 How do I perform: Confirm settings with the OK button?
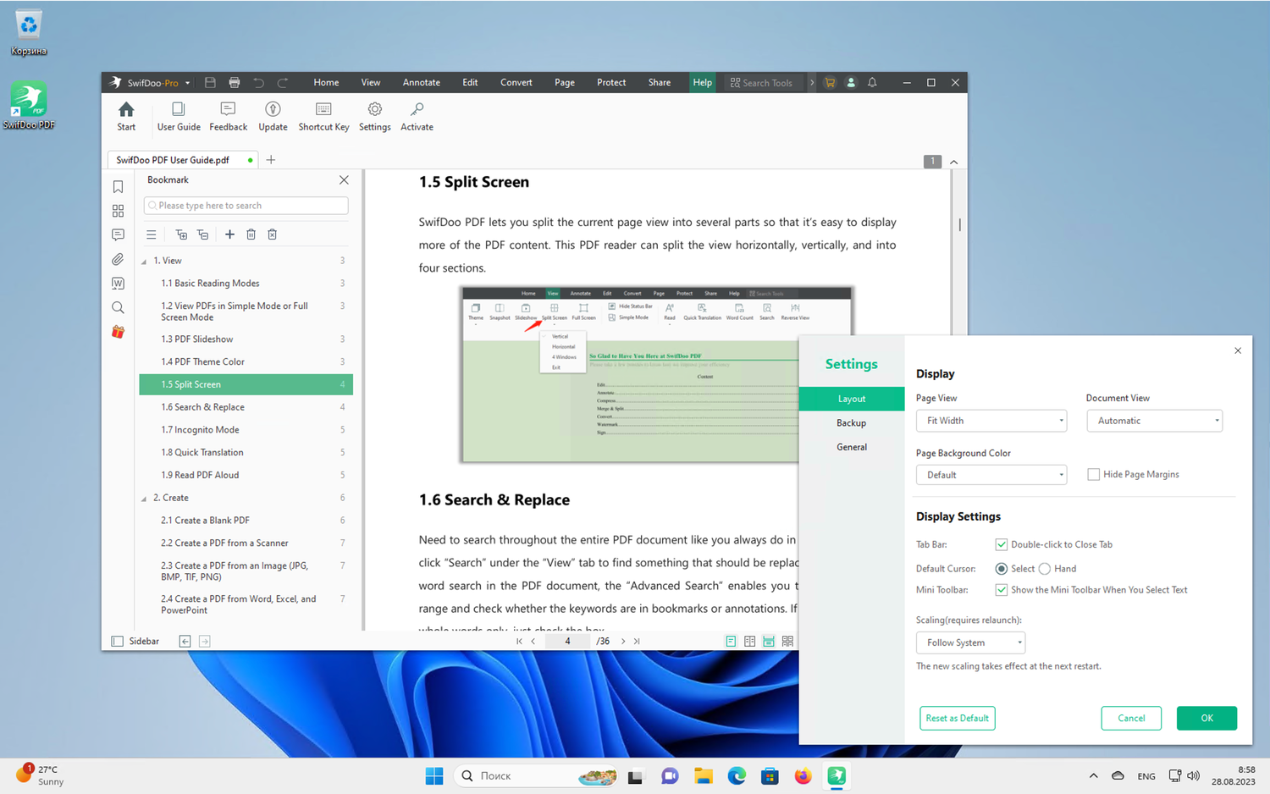(1206, 718)
